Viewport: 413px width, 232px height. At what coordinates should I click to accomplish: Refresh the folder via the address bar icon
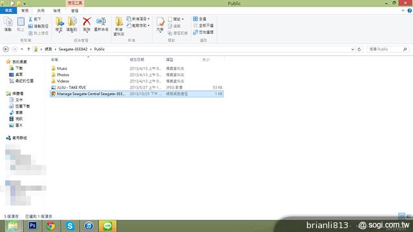[359, 49]
